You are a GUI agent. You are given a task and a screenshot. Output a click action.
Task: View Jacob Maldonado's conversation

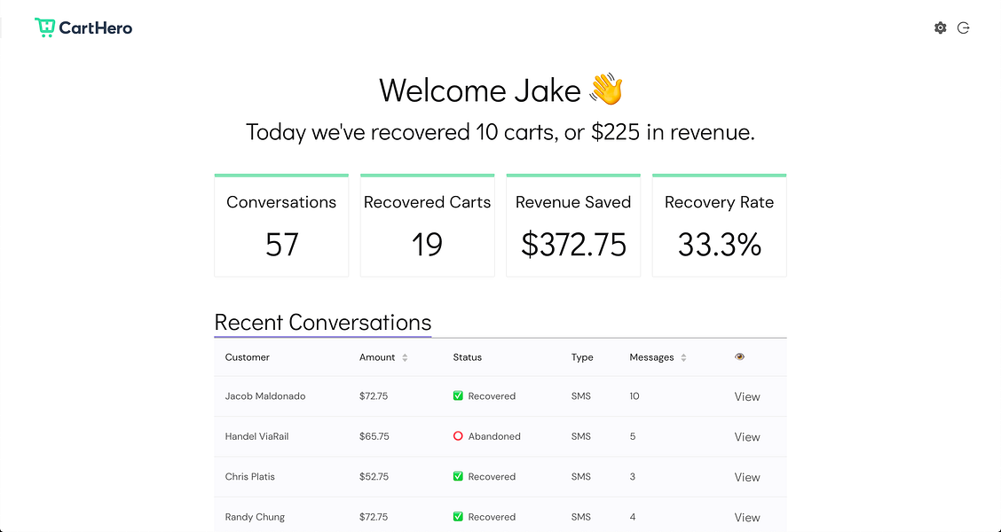(x=747, y=396)
